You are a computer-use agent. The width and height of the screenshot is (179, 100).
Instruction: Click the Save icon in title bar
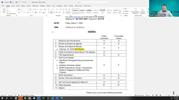[17, 2]
